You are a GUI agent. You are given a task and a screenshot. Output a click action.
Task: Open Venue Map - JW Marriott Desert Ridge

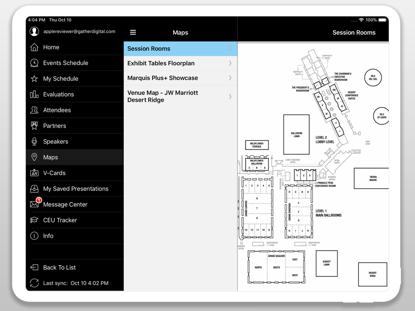[x=181, y=96]
